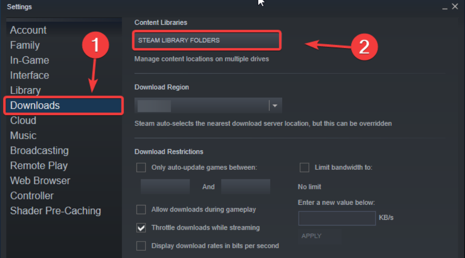This screenshot has height=258, width=465.
Task: Expand the Download Region dropdown arrow
Action: (275, 105)
